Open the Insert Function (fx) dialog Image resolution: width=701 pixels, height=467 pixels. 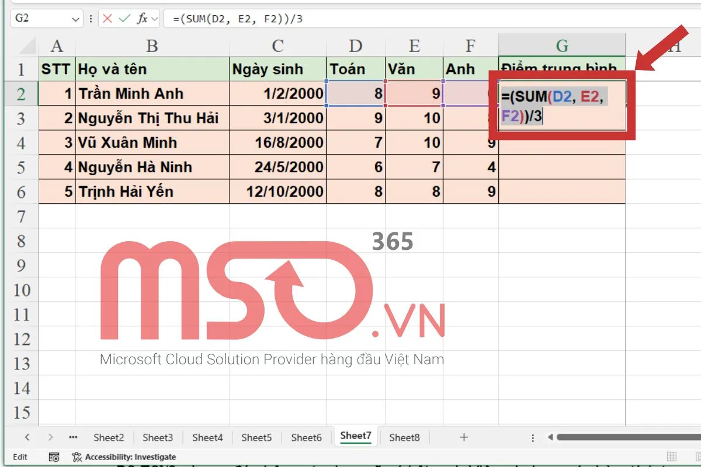pyautogui.click(x=143, y=18)
